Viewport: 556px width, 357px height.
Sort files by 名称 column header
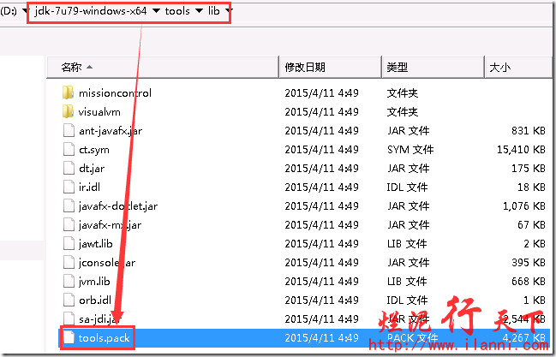coord(73,66)
